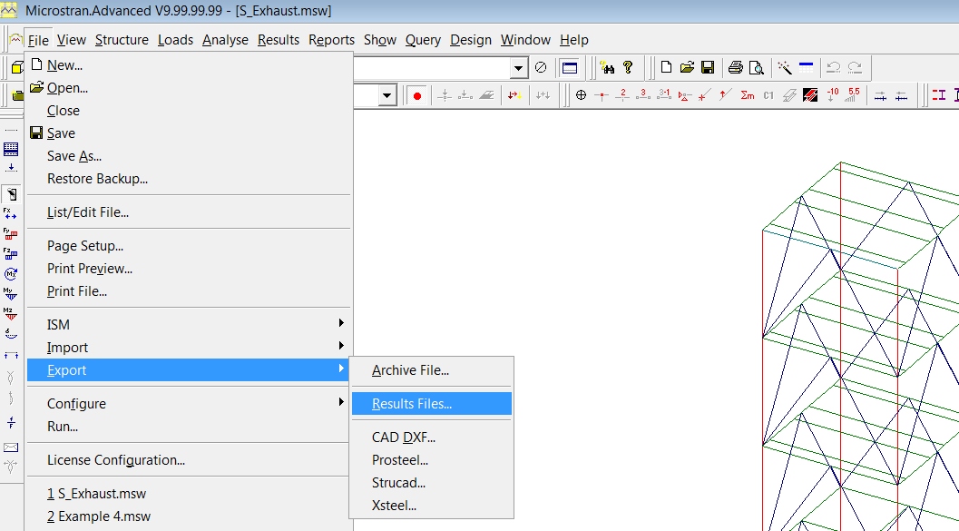Open Print Preview magnifier toolbar icon
959x531 pixels.
756,67
